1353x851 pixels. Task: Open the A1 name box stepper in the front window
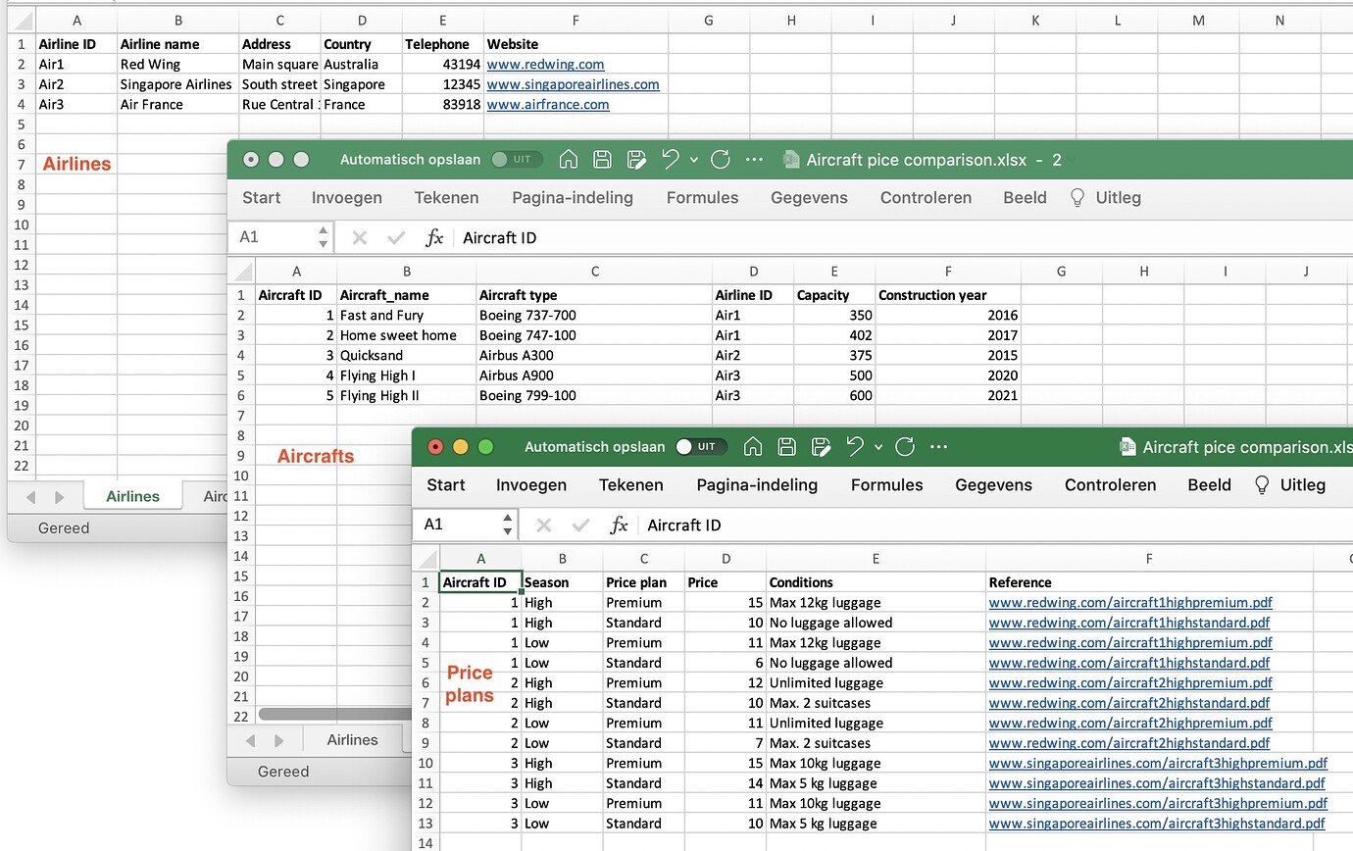507,525
